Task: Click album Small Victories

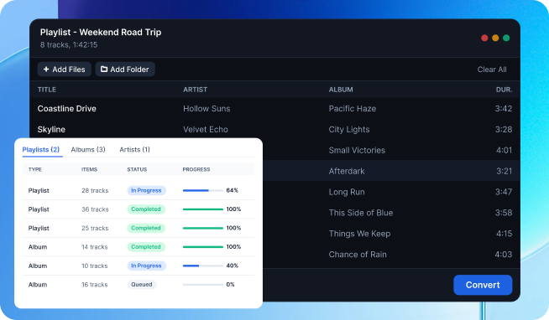Action: click(357, 150)
